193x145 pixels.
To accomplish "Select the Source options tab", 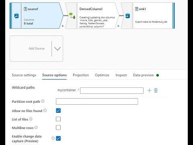I will [54, 75].
